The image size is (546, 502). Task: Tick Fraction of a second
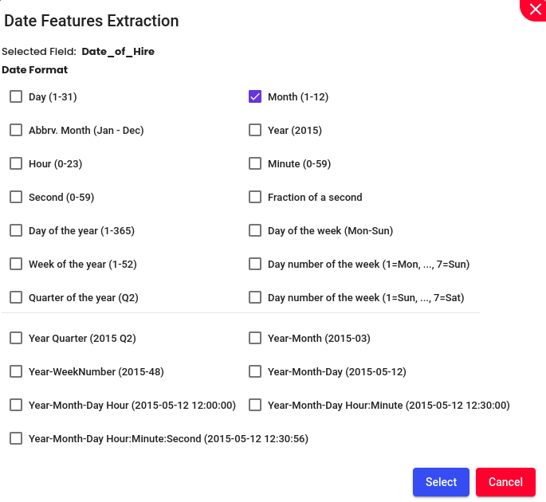coord(255,197)
